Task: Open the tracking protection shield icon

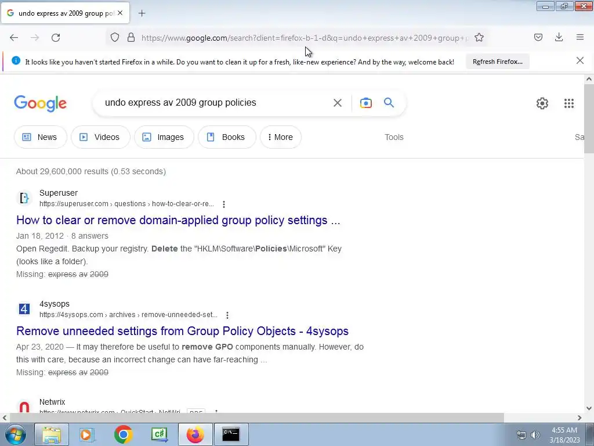Action: 115,37
